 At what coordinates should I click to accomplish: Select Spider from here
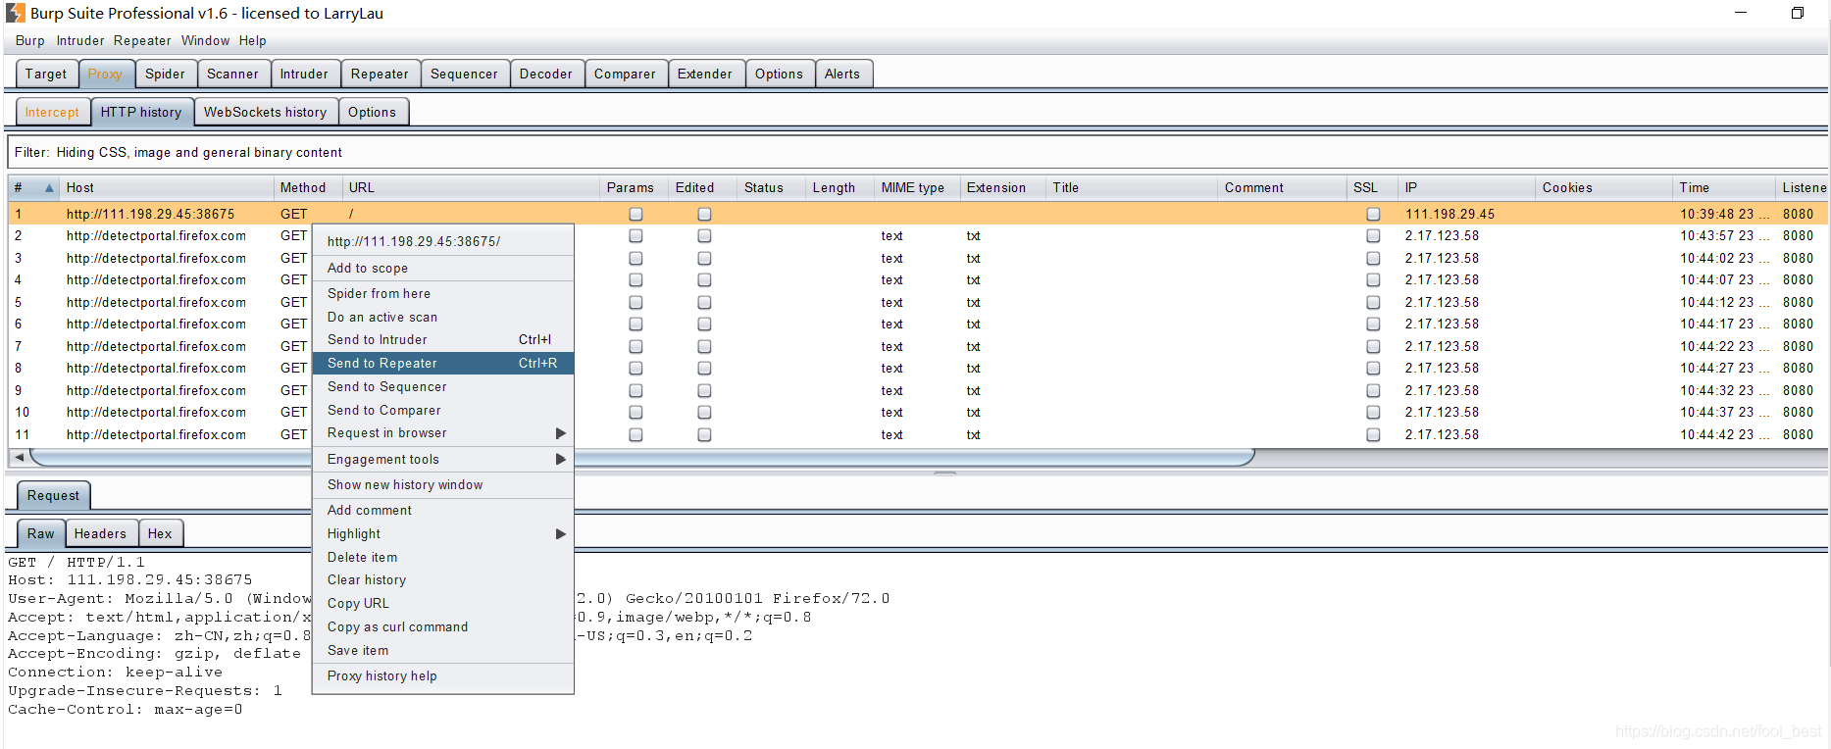point(443,294)
